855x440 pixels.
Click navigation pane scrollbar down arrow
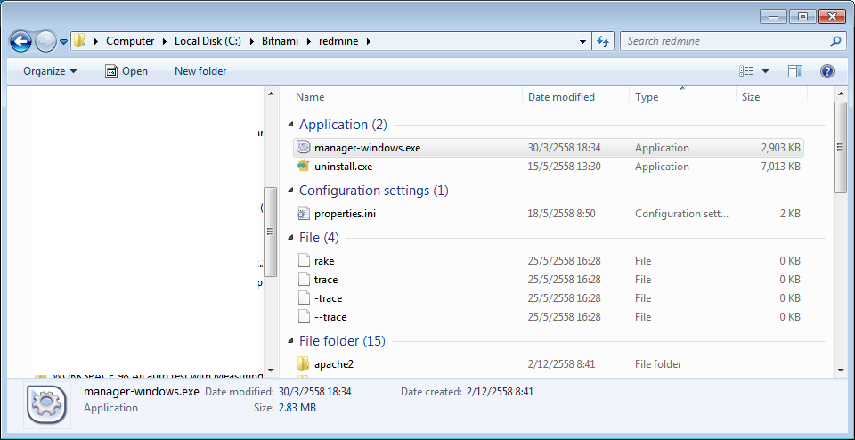point(271,371)
